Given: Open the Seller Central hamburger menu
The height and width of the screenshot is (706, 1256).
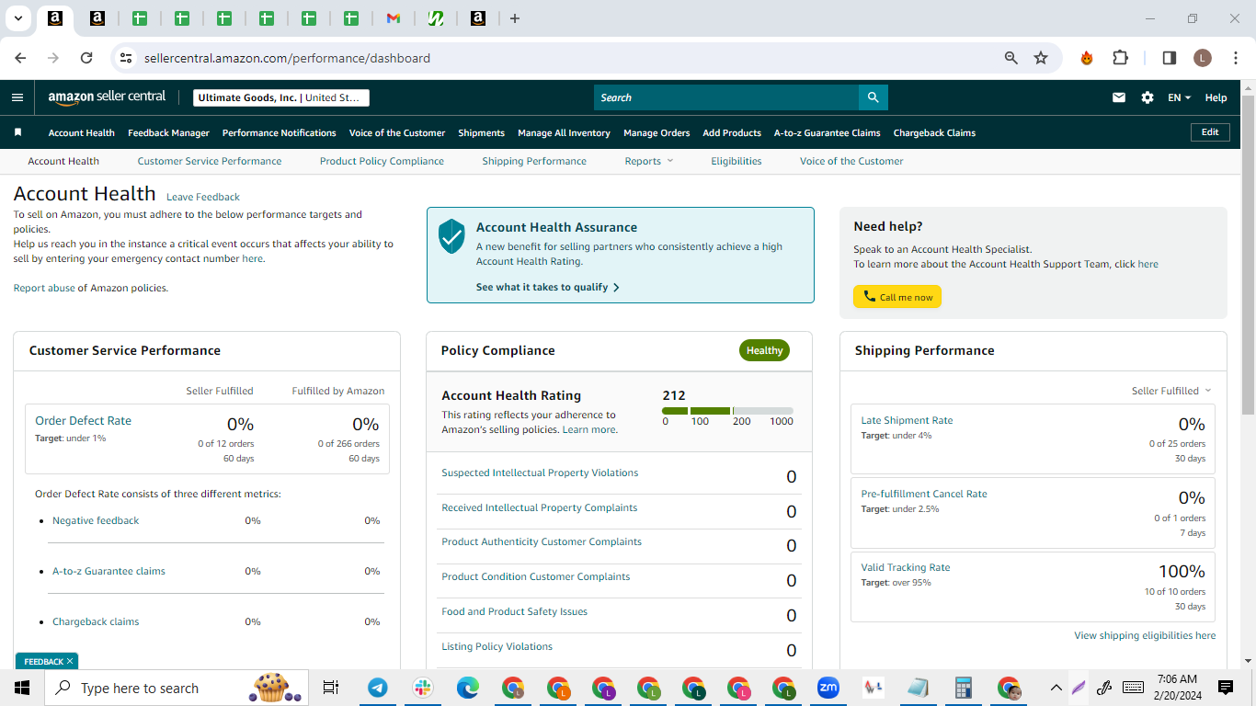Looking at the screenshot, I should 17,97.
